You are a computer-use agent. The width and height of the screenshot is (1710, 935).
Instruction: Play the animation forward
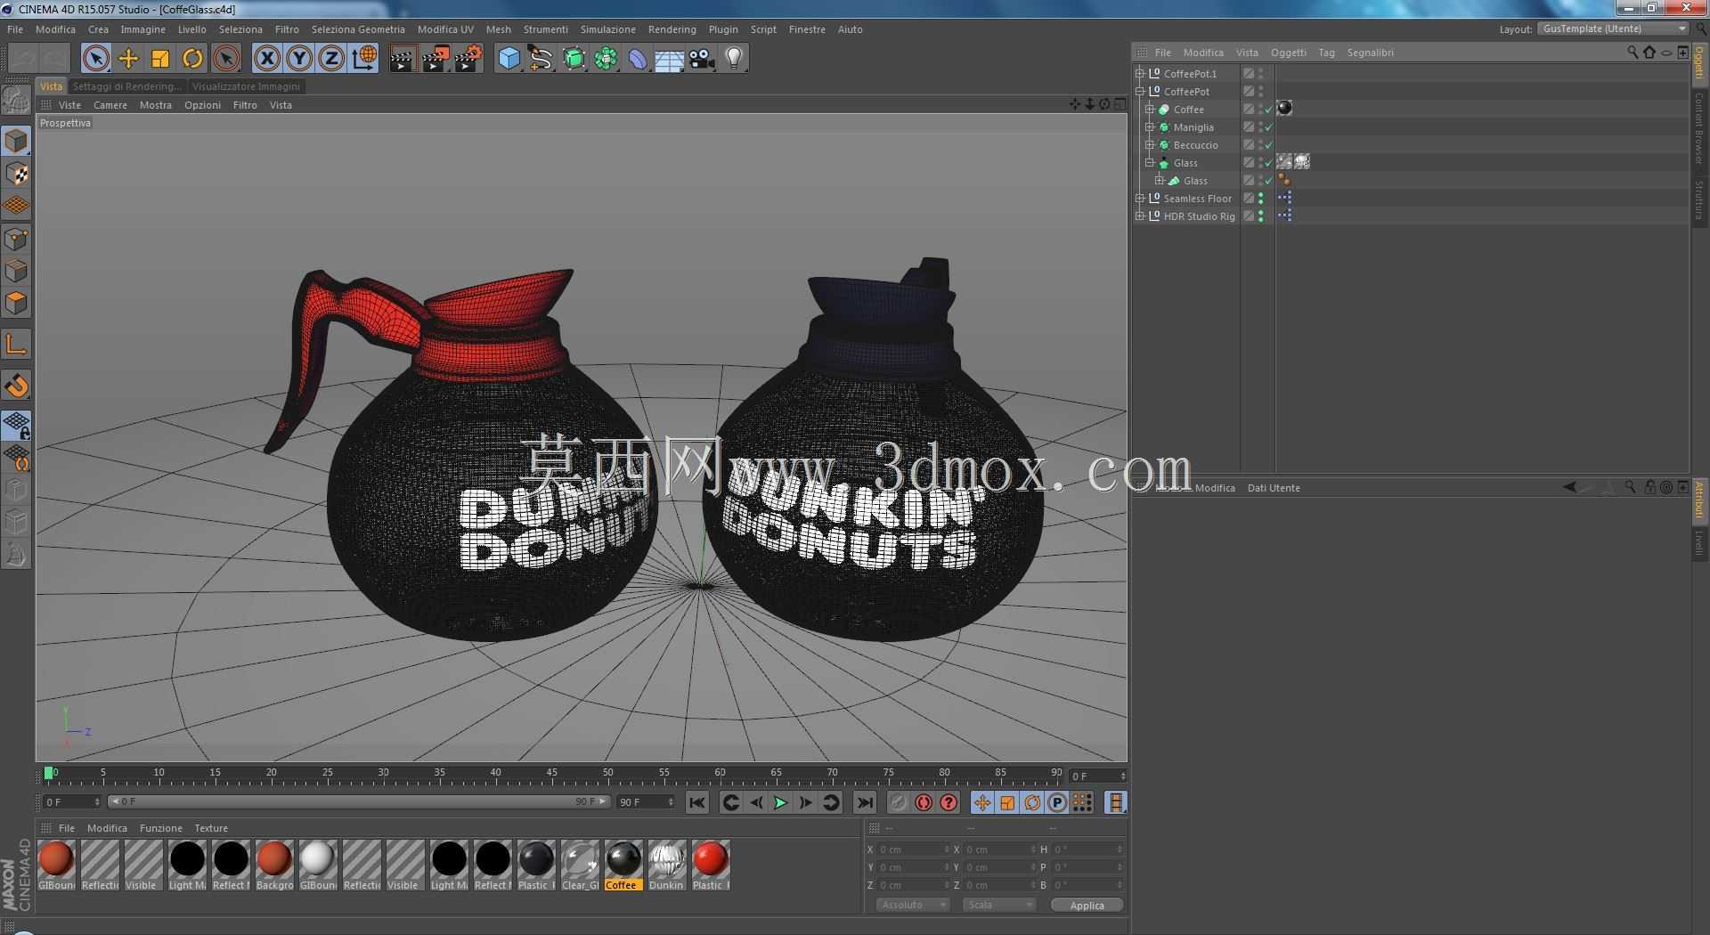pos(781,802)
